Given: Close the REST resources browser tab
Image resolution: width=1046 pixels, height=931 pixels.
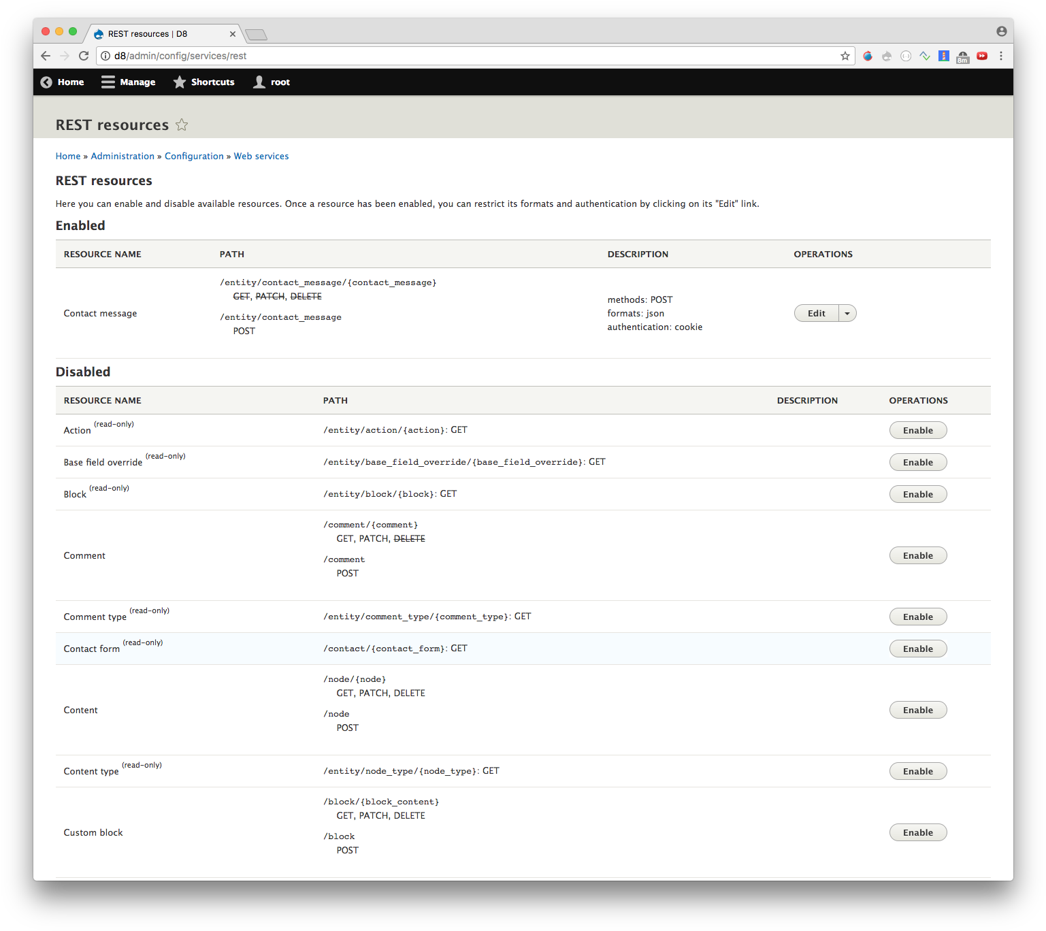Looking at the screenshot, I should 233,33.
